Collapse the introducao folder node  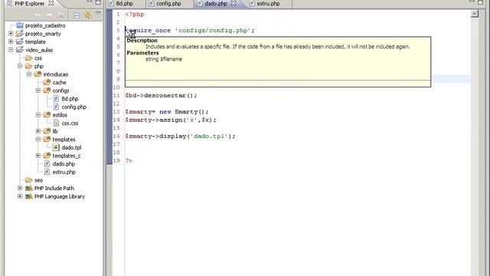29,74
